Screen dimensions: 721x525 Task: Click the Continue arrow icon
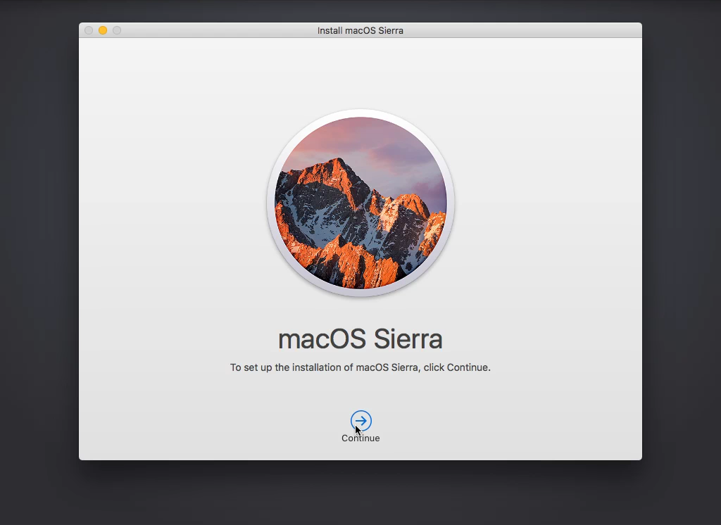[361, 421]
